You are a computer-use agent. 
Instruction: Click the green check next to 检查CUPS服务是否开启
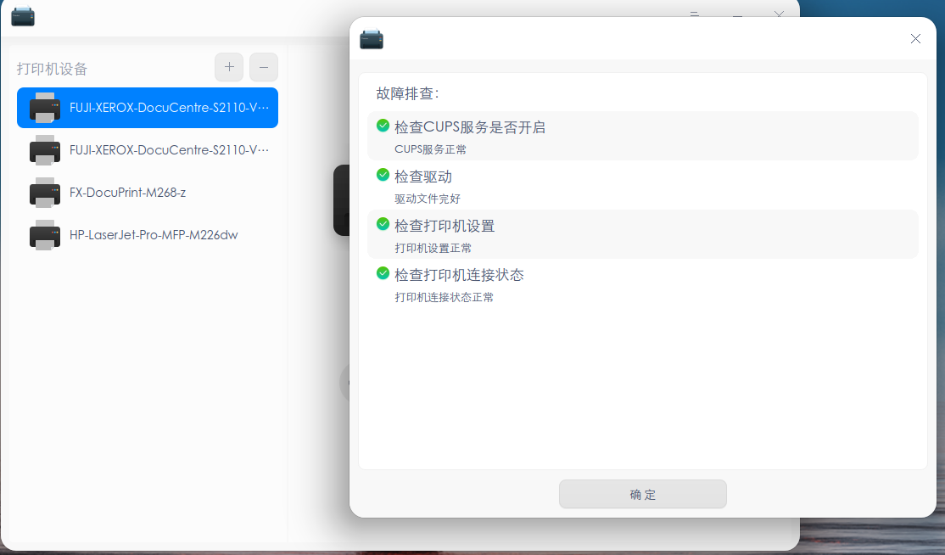(x=383, y=126)
